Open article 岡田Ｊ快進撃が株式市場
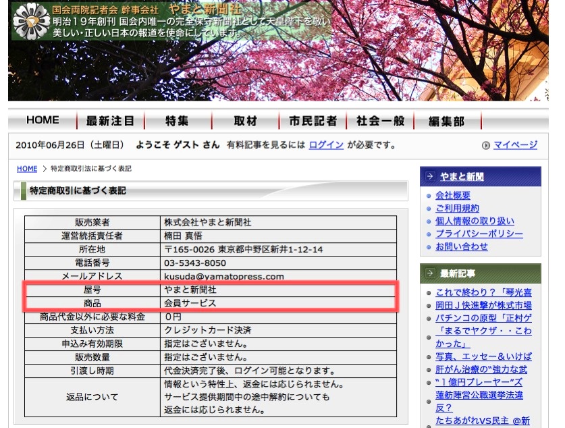 pos(483,305)
